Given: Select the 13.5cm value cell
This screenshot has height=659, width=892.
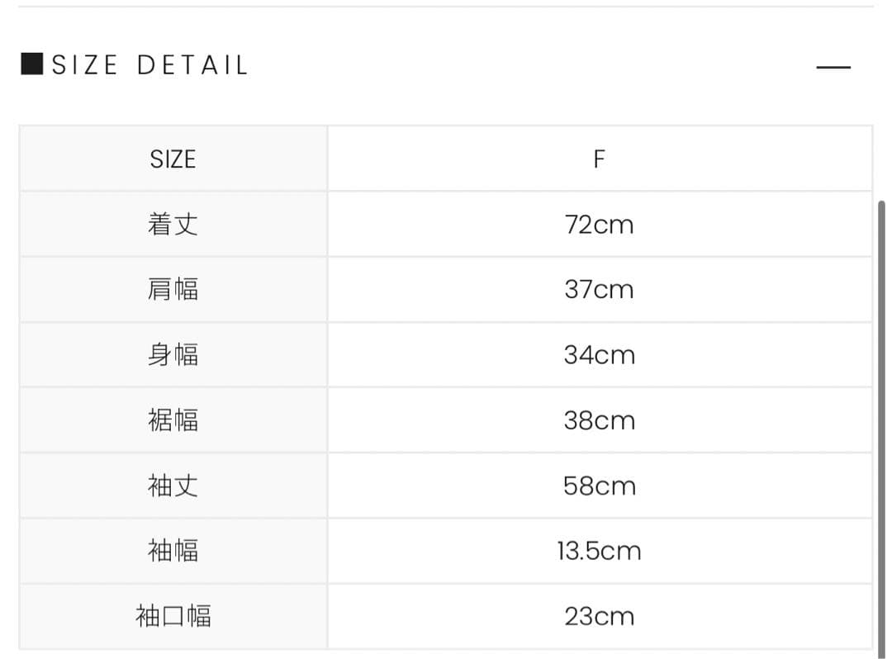Looking at the screenshot, I should [599, 551].
